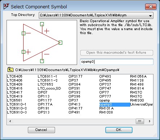The height and width of the screenshot is (140, 160).
Task: Select OP07 from the component list
Action: (42, 92)
